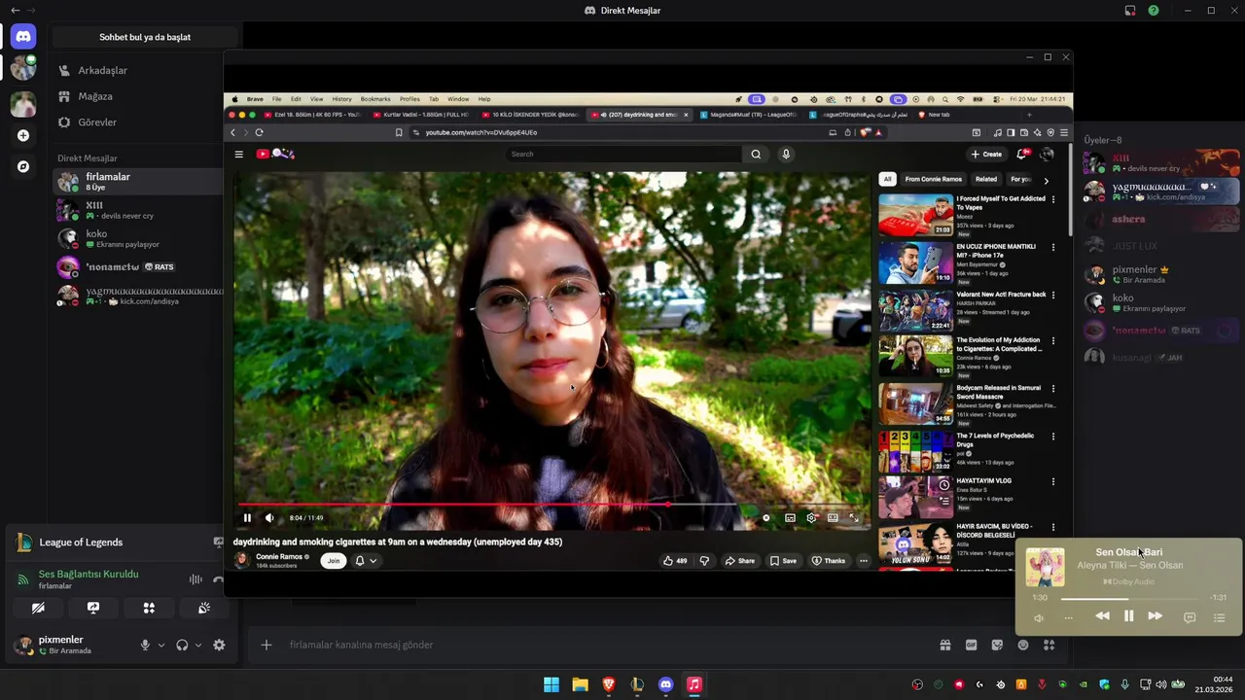Image resolution: width=1245 pixels, height=700 pixels.
Task: Open the emoji picker in chat bar
Action: [x=1023, y=645]
